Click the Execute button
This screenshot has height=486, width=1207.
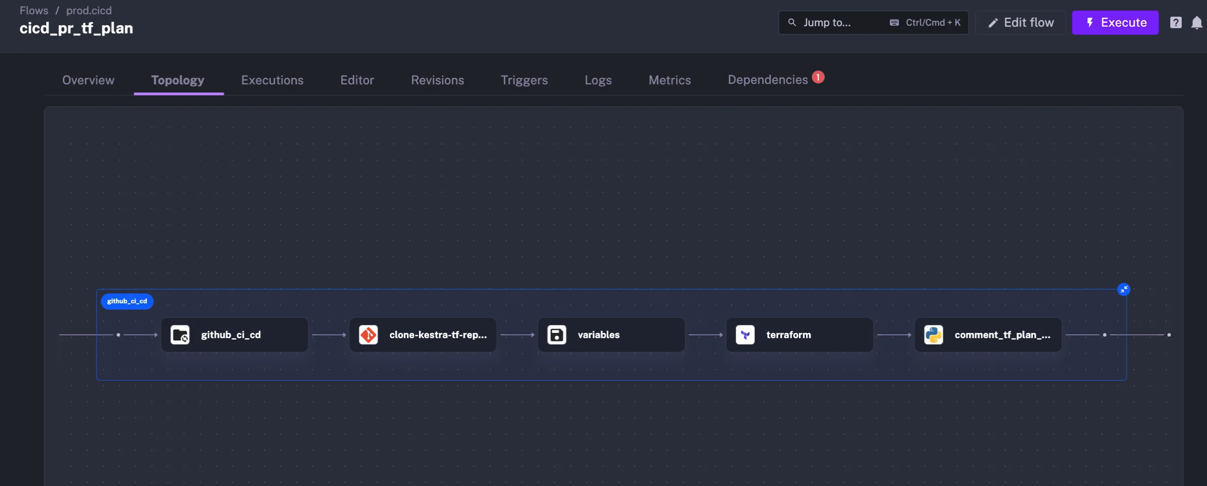point(1115,22)
